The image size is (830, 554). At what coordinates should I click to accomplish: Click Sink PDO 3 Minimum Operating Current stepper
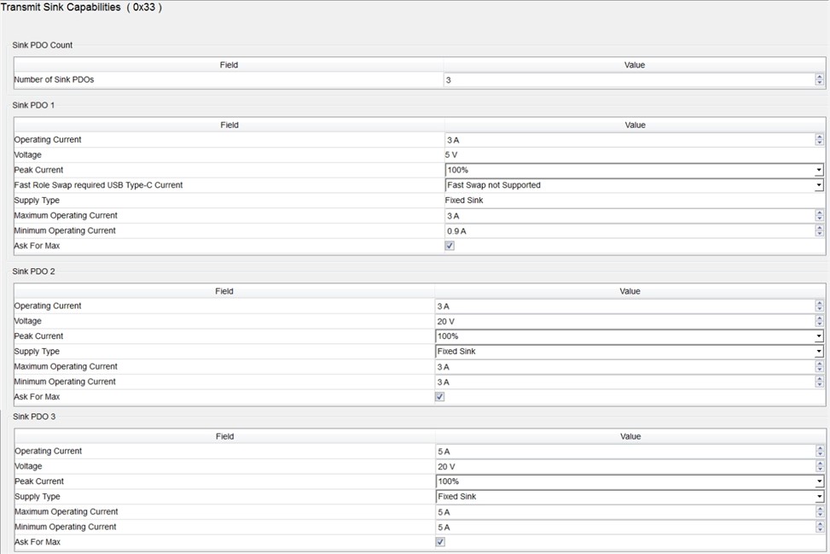[819, 527]
